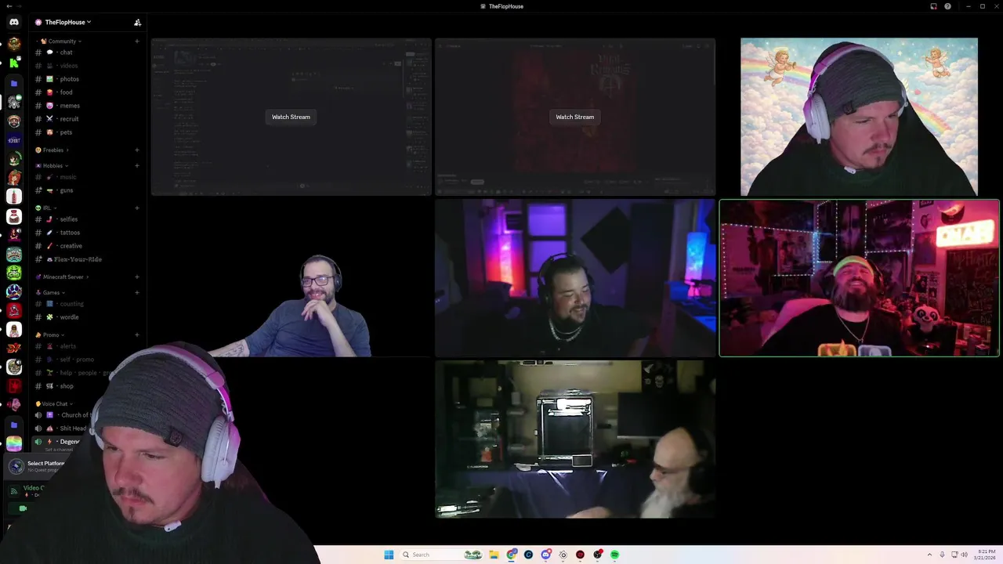Viewport: 1003px width, 564px height.
Task: Open the taskbar clock and date
Action: [986, 555]
